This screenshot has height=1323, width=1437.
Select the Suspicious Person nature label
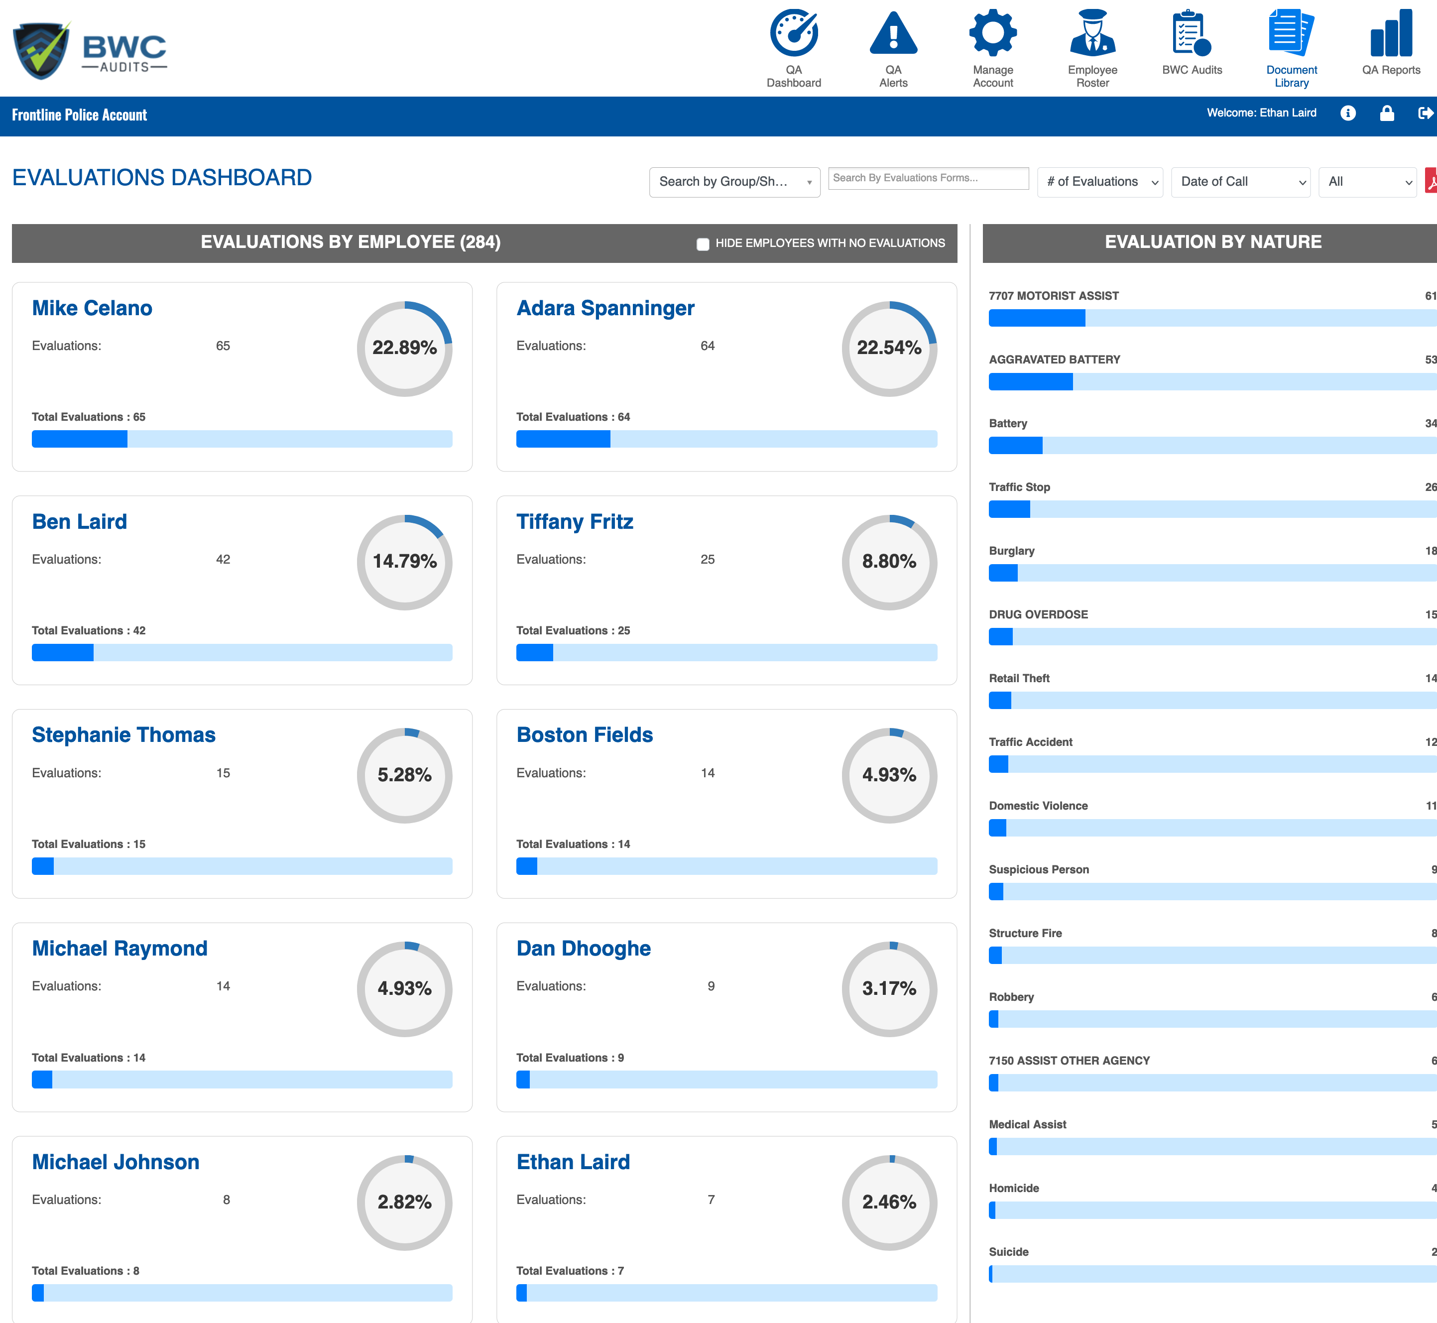click(x=1038, y=869)
